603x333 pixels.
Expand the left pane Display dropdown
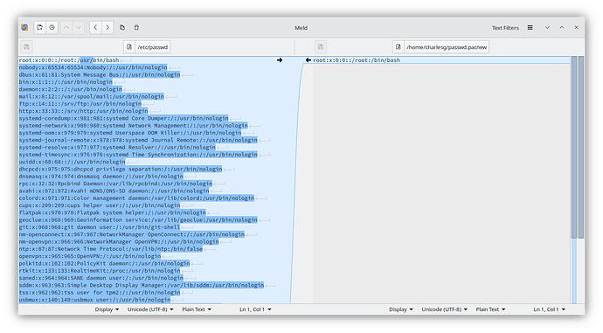pyautogui.click(x=107, y=309)
